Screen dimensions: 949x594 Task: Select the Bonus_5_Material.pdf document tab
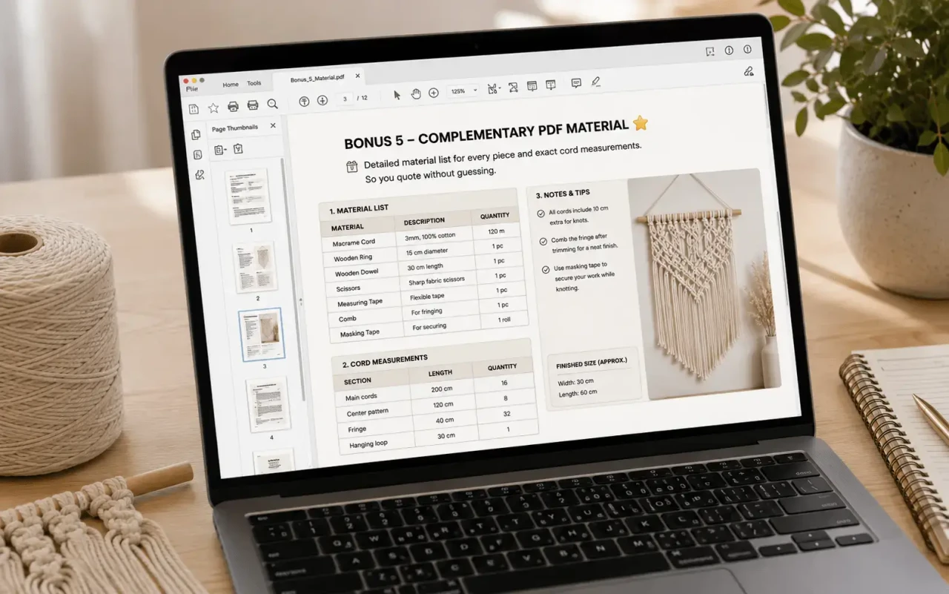coord(317,79)
